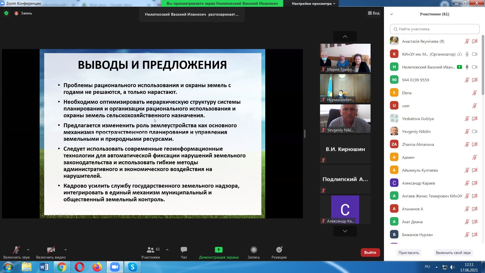The image size is (485, 273).
Task: Click the Пригласить button
Action: [x=408, y=253]
